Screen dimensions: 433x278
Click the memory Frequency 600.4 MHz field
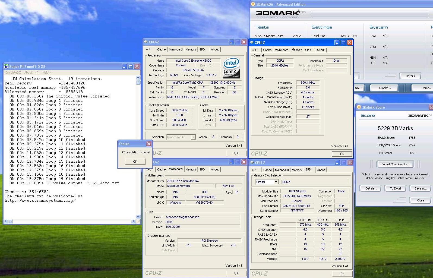308,83
